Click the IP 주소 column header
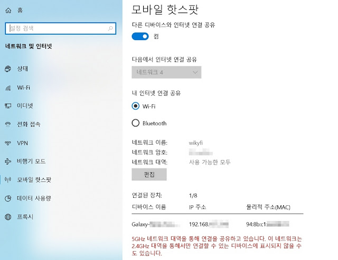This screenshot has width=338, height=260. [x=198, y=207]
